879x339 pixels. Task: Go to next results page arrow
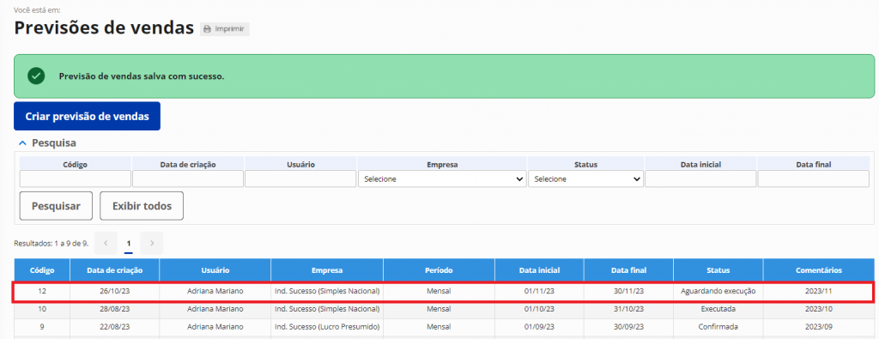tap(152, 243)
